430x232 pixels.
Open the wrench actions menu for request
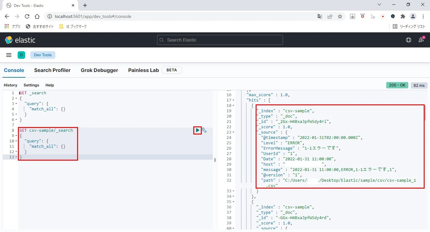204,130
